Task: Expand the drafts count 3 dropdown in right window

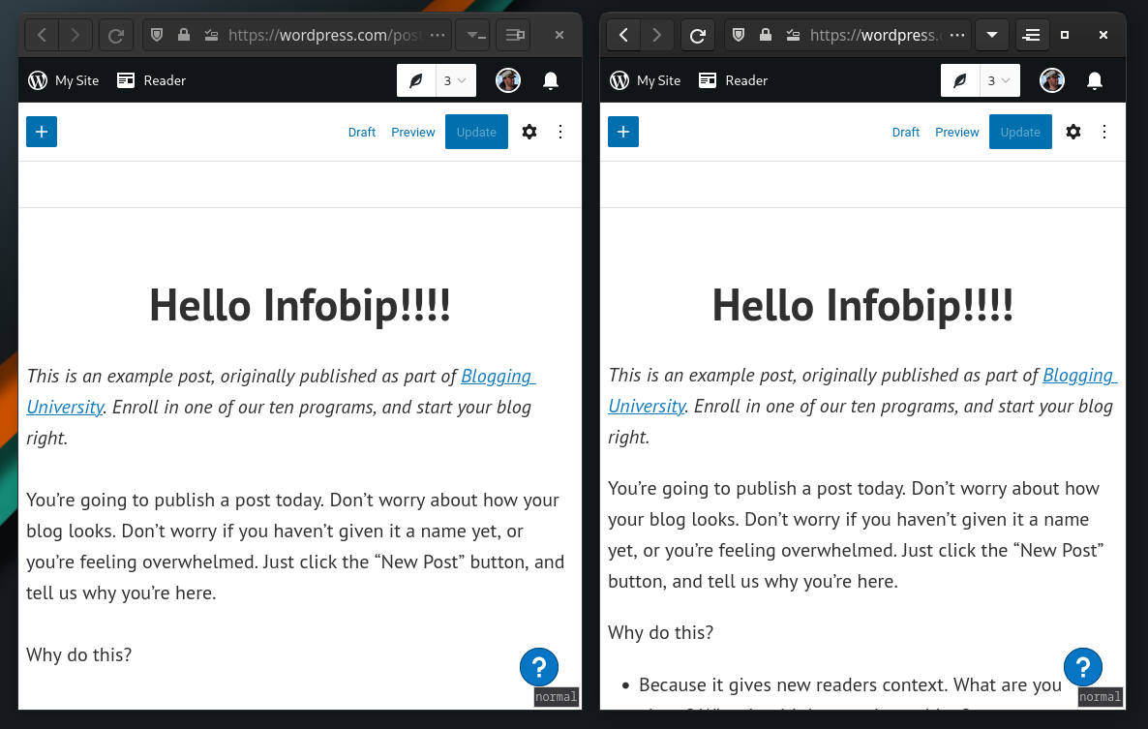Action: point(999,80)
